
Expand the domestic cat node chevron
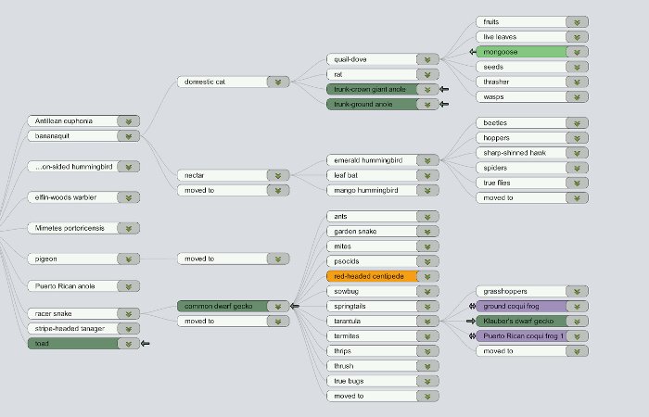pyautogui.click(x=278, y=82)
